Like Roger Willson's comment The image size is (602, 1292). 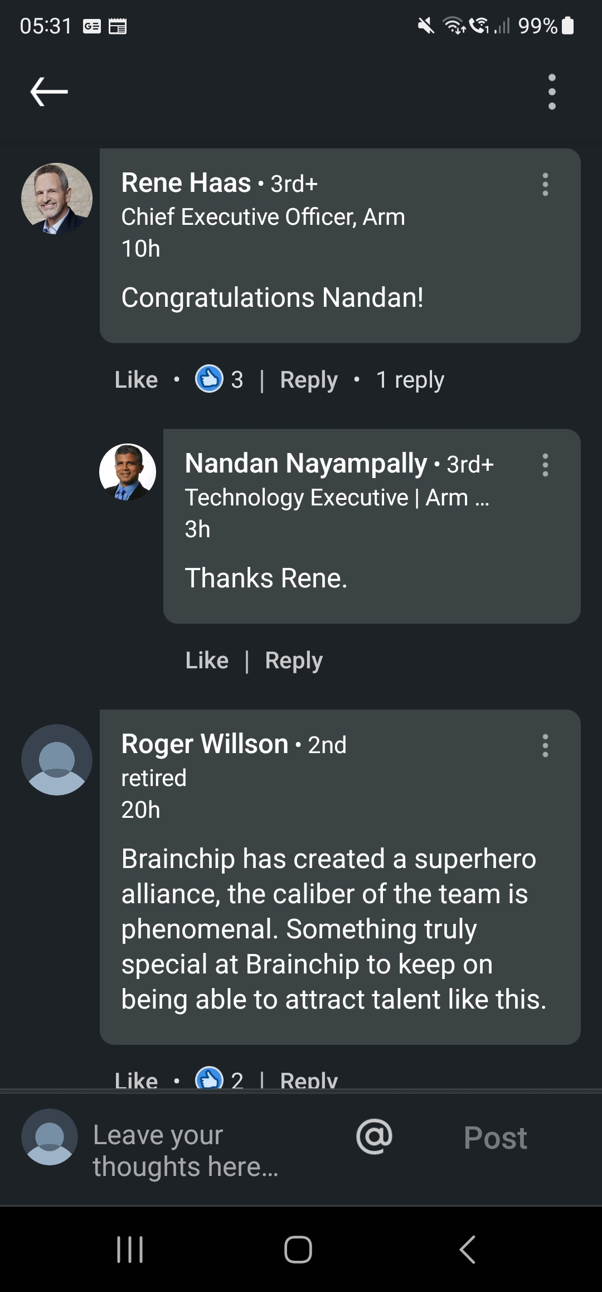click(136, 1080)
